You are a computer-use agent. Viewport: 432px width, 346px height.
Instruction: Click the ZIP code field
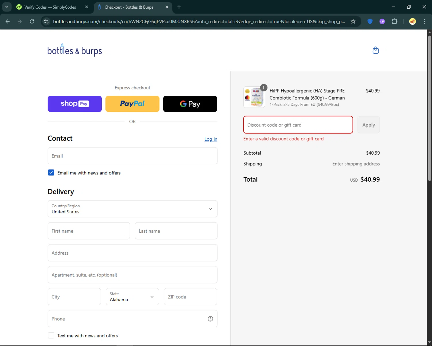[190, 297]
